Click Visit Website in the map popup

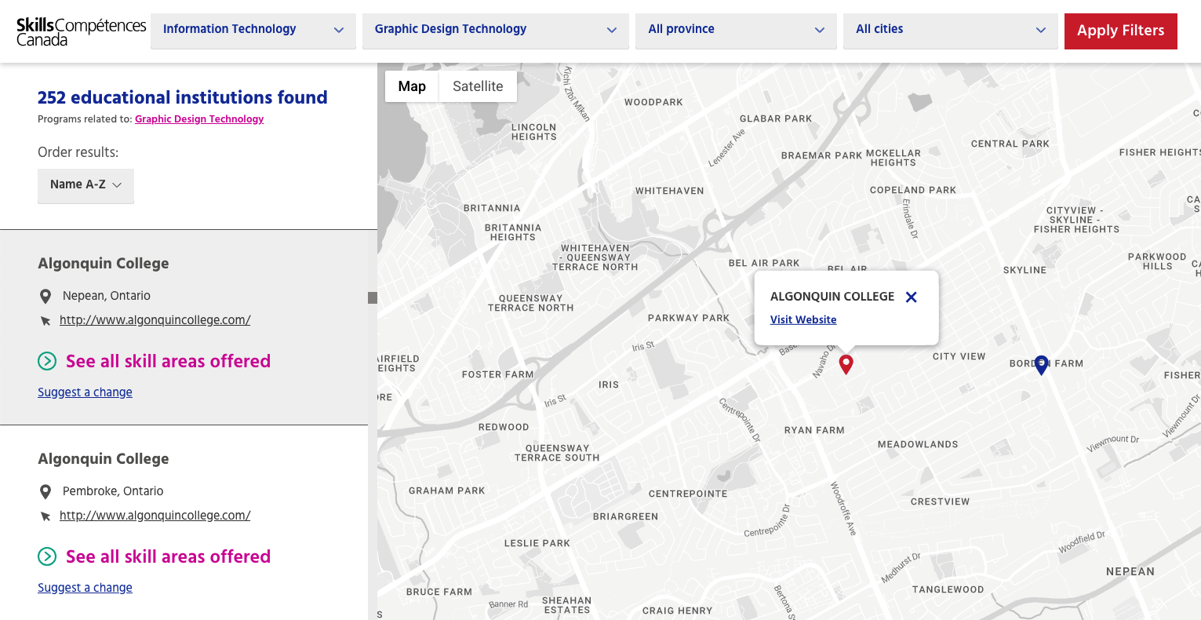point(803,319)
